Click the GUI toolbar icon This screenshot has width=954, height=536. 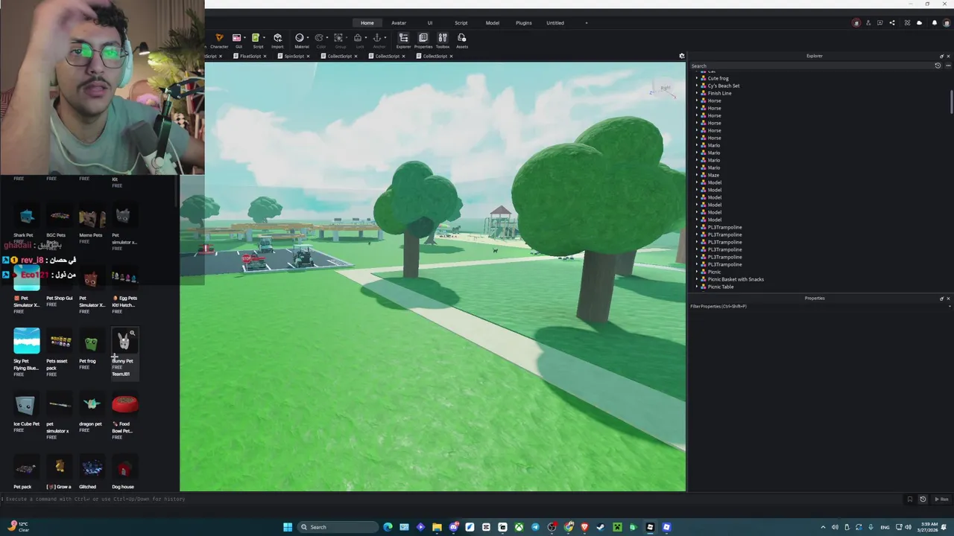click(236, 37)
